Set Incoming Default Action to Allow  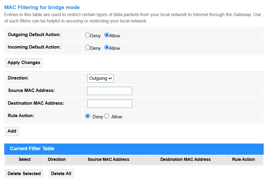coord(106,48)
